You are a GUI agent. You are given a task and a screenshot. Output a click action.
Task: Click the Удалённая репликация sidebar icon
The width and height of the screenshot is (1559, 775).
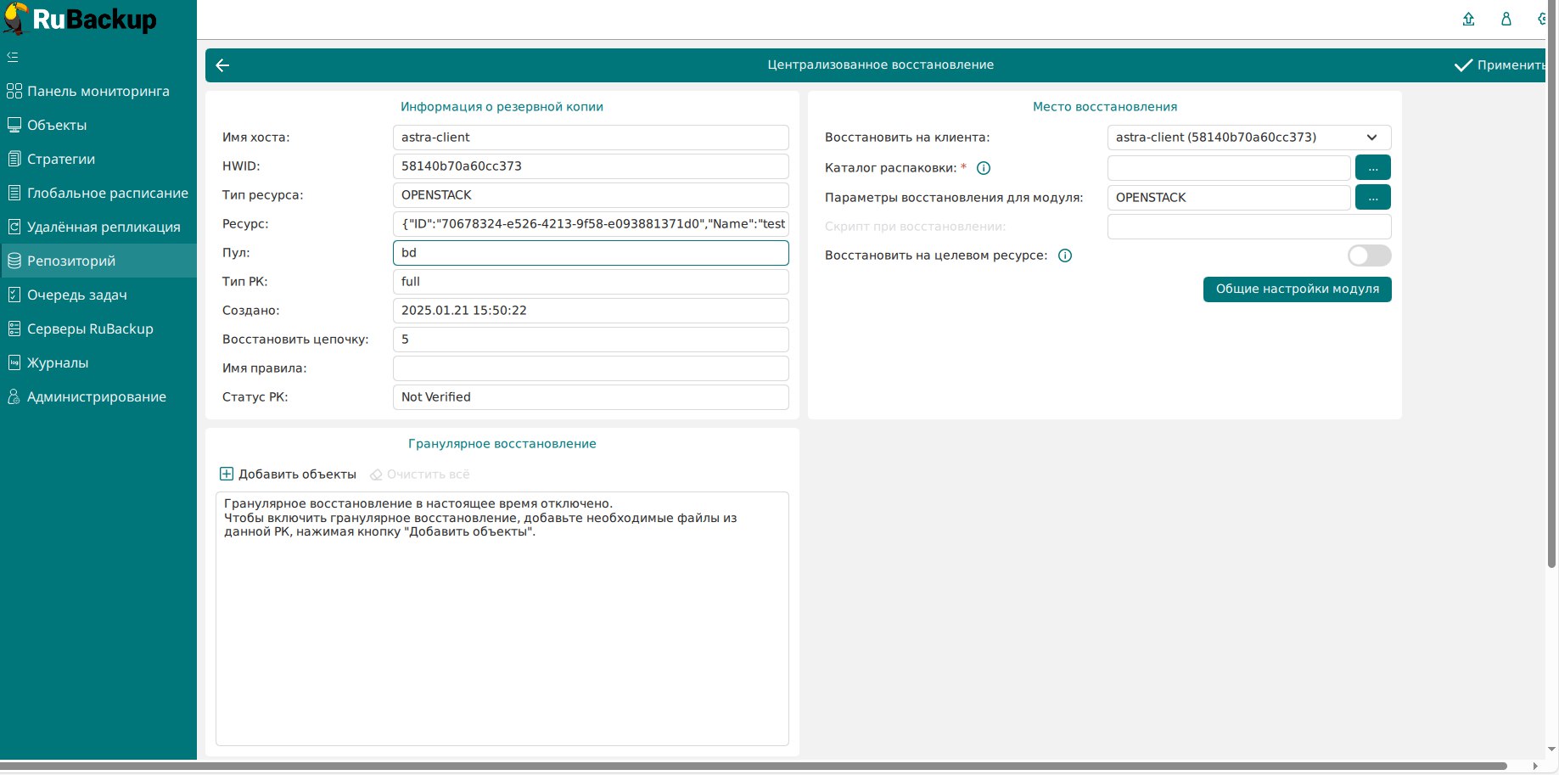(14, 227)
